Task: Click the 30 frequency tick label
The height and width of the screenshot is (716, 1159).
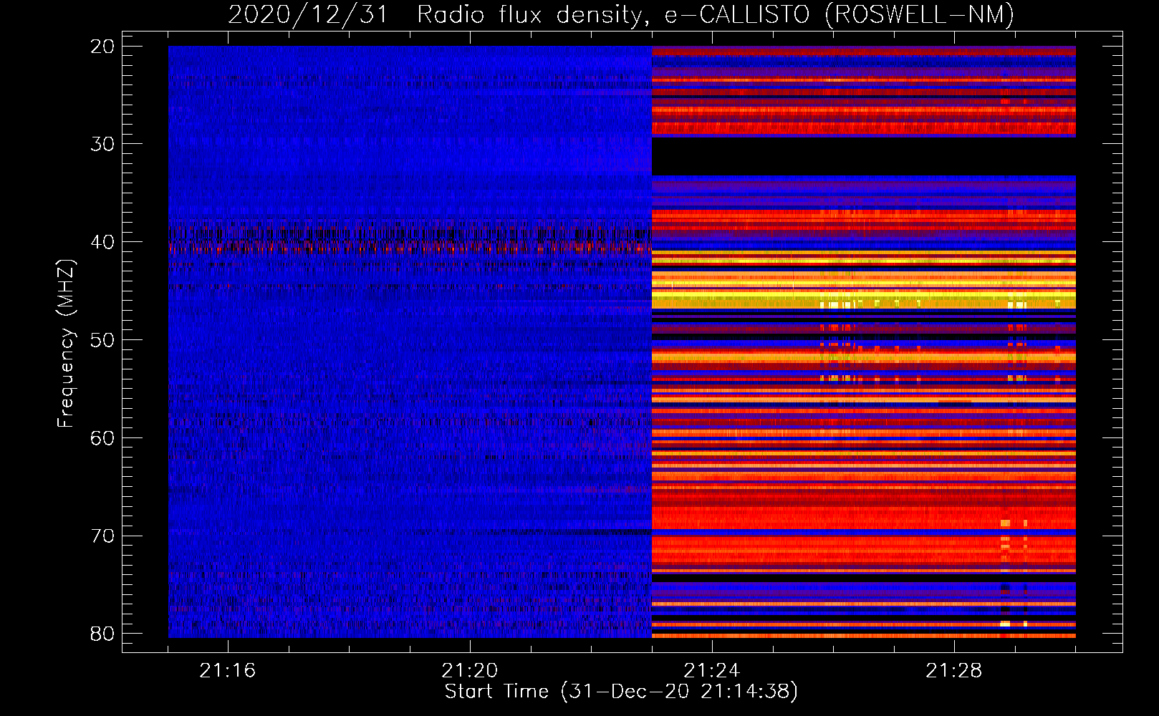Action: [103, 144]
